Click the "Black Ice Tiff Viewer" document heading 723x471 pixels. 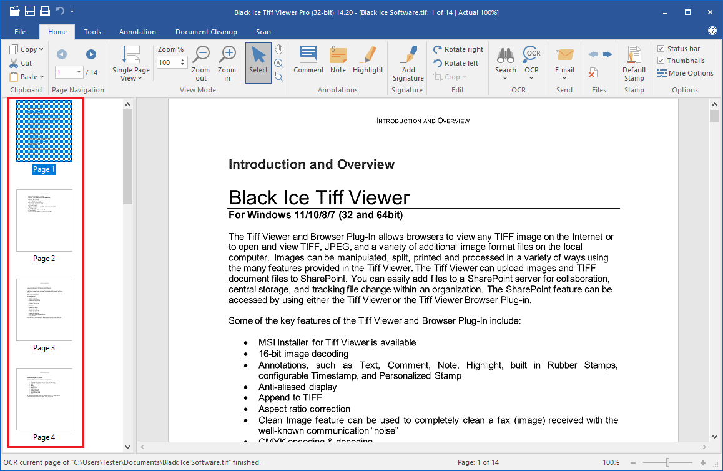[319, 197]
